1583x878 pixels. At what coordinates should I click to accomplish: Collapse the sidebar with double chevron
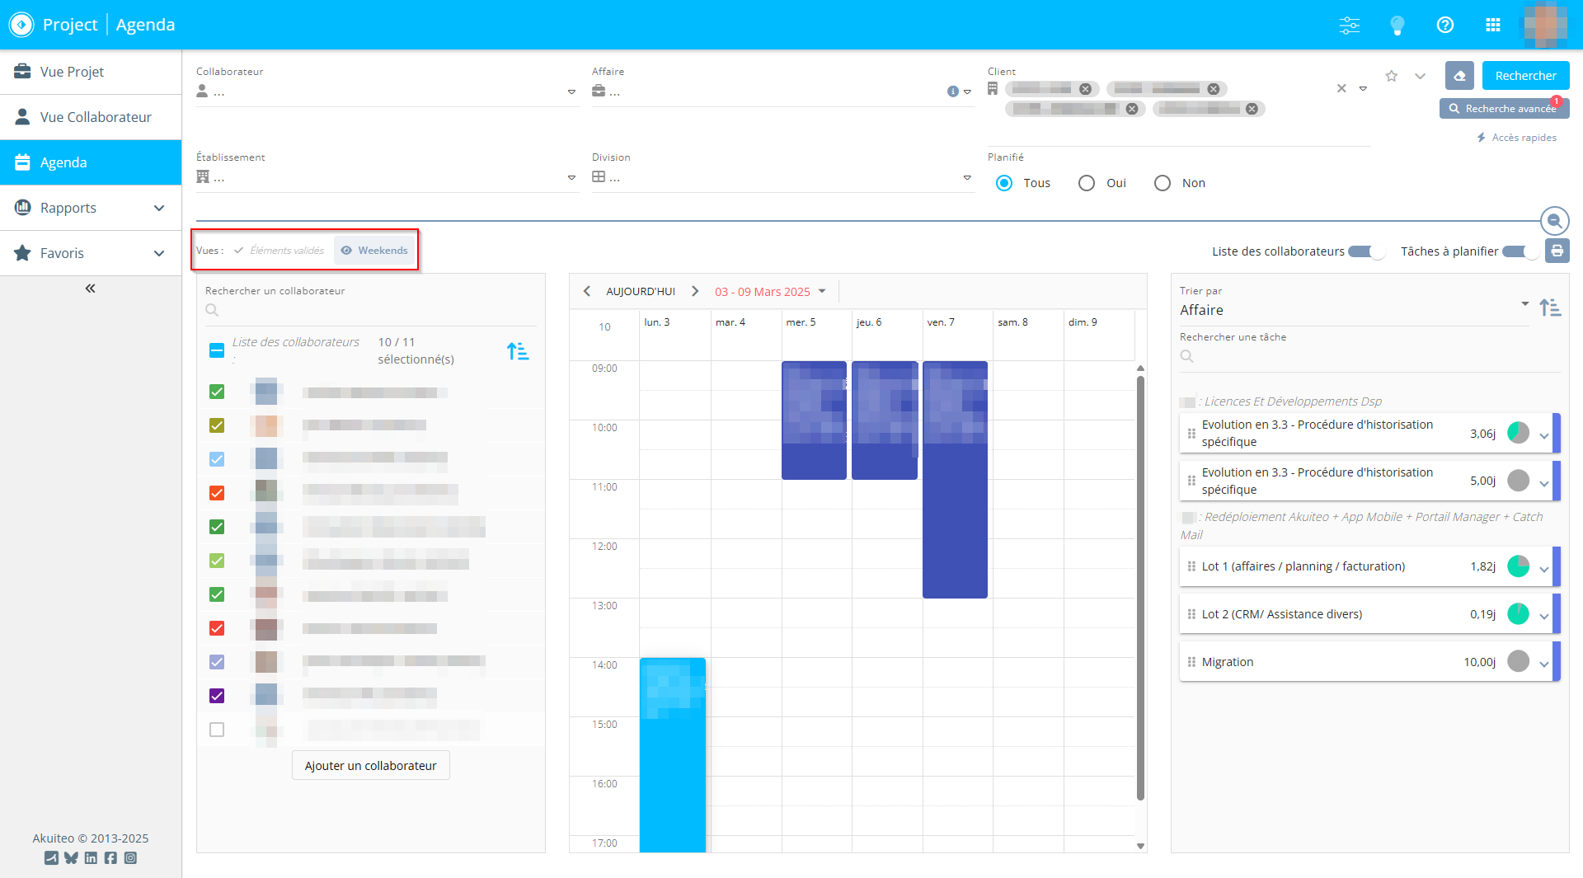tap(91, 289)
